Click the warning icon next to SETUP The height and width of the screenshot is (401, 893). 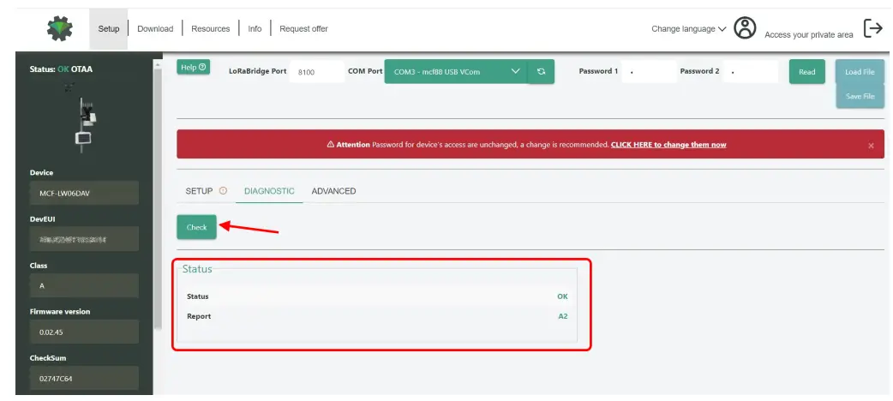pos(223,191)
